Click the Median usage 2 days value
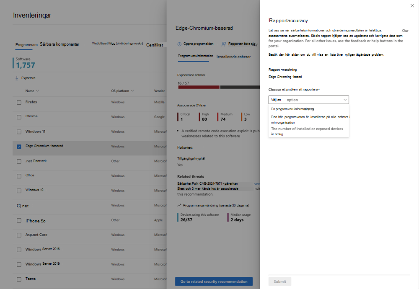The height and width of the screenshot is (289, 419). pyautogui.click(x=237, y=219)
